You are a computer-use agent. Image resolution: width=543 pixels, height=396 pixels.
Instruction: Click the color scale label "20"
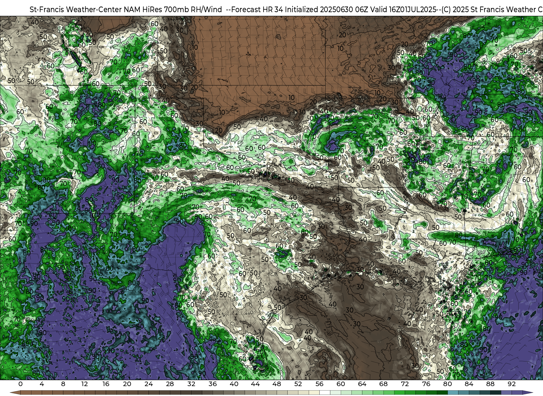point(127,384)
